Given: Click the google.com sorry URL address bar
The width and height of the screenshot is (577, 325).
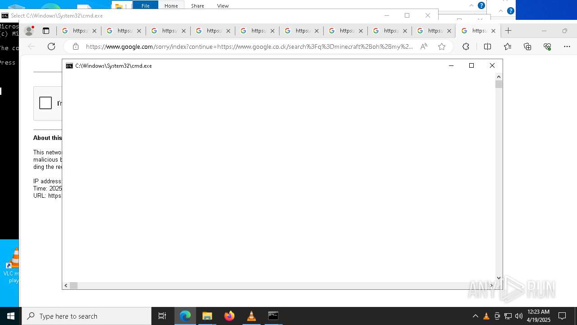Looking at the screenshot, I should coord(249,46).
